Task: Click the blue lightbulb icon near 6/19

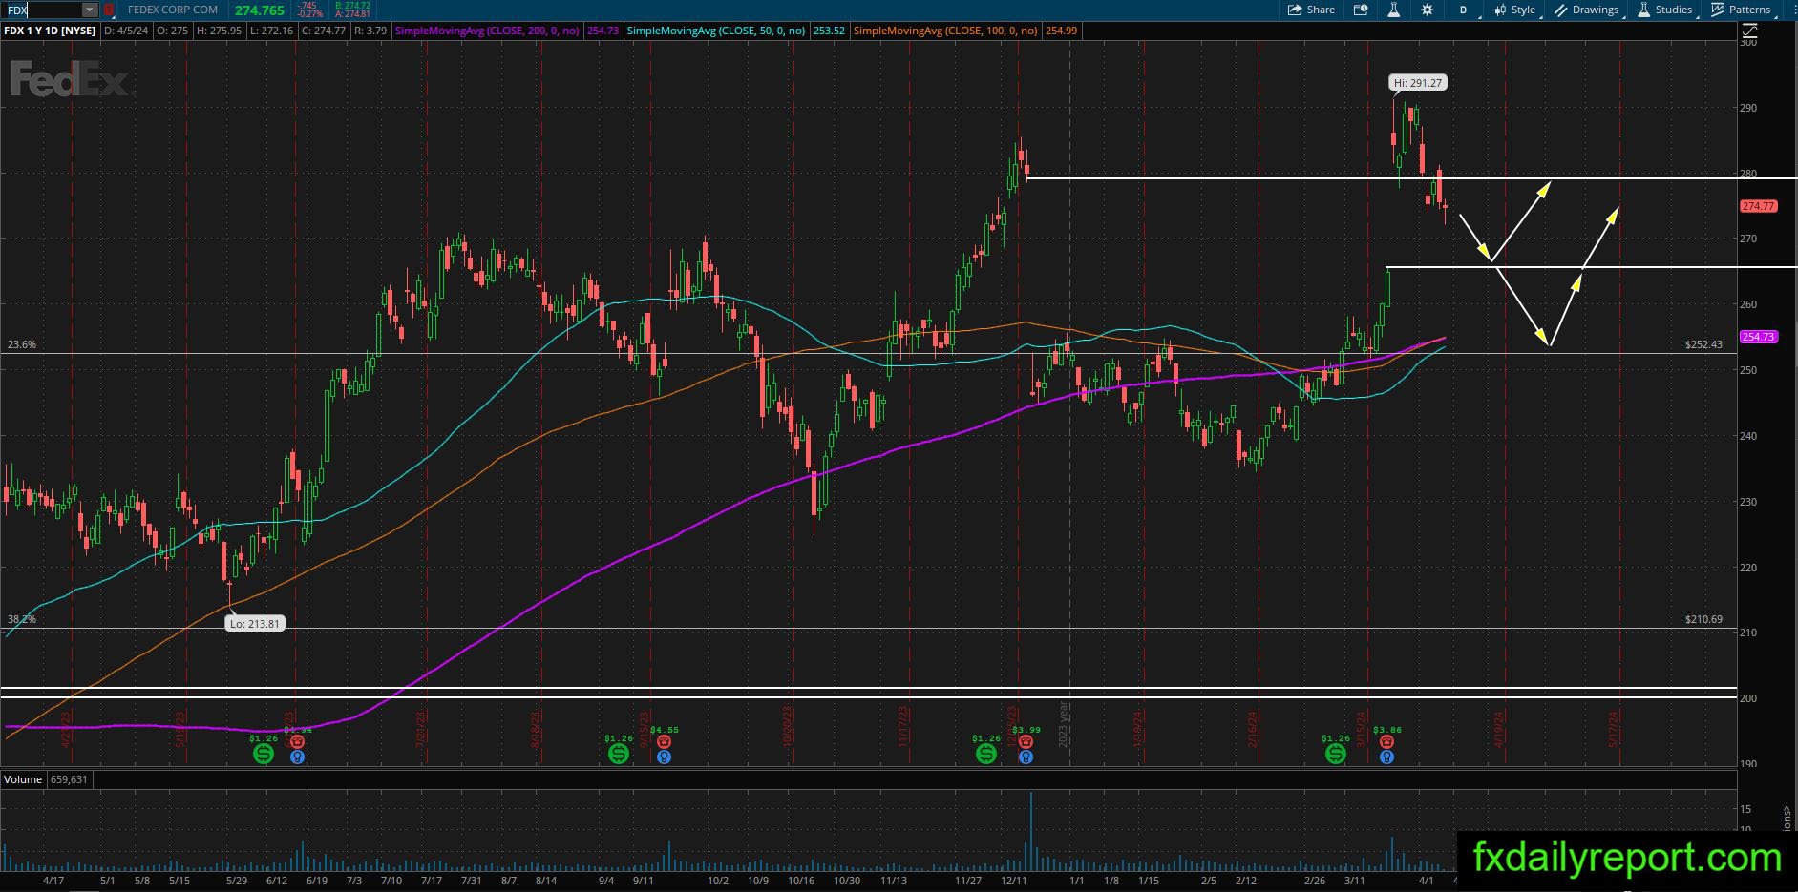Action: pyautogui.click(x=297, y=757)
